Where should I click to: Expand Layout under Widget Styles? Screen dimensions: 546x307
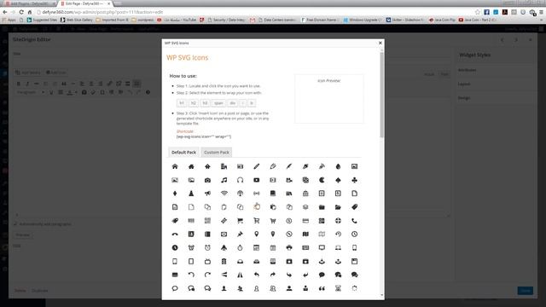point(464,84)
